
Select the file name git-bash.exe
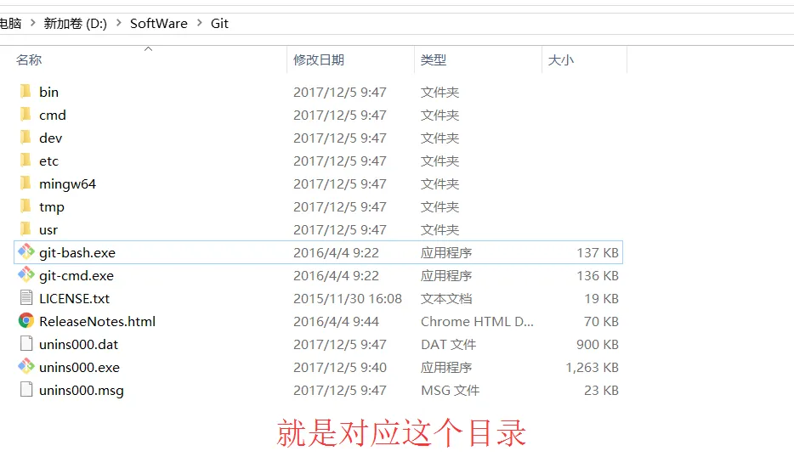click(77, 253)
